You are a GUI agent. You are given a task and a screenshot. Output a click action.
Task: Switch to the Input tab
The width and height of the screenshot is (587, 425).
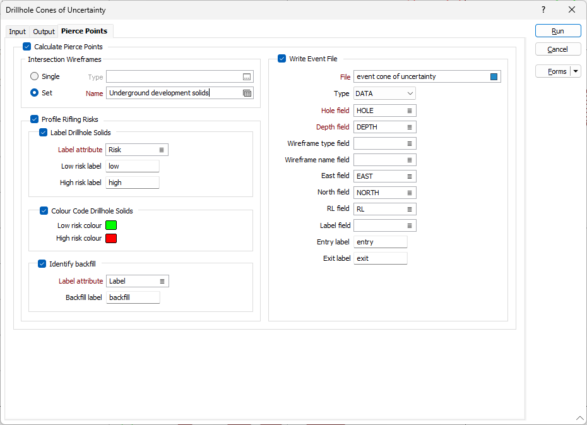[17, 32]
